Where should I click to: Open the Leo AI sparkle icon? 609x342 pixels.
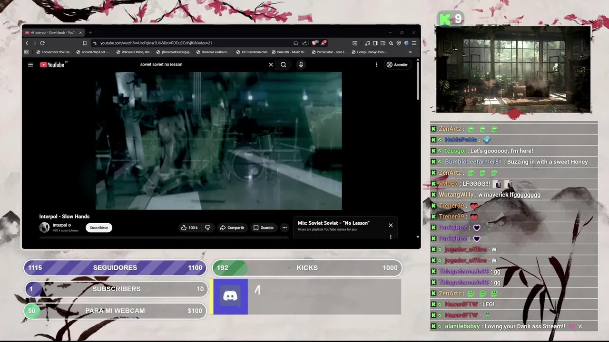(391, 43)
